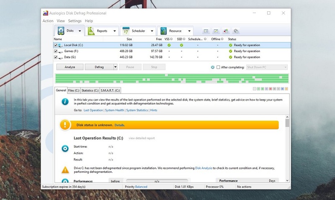Enable the After completing checkbox
Viewport: 335px width, 200px height.
pyautogui.click(x=218, y=67)
